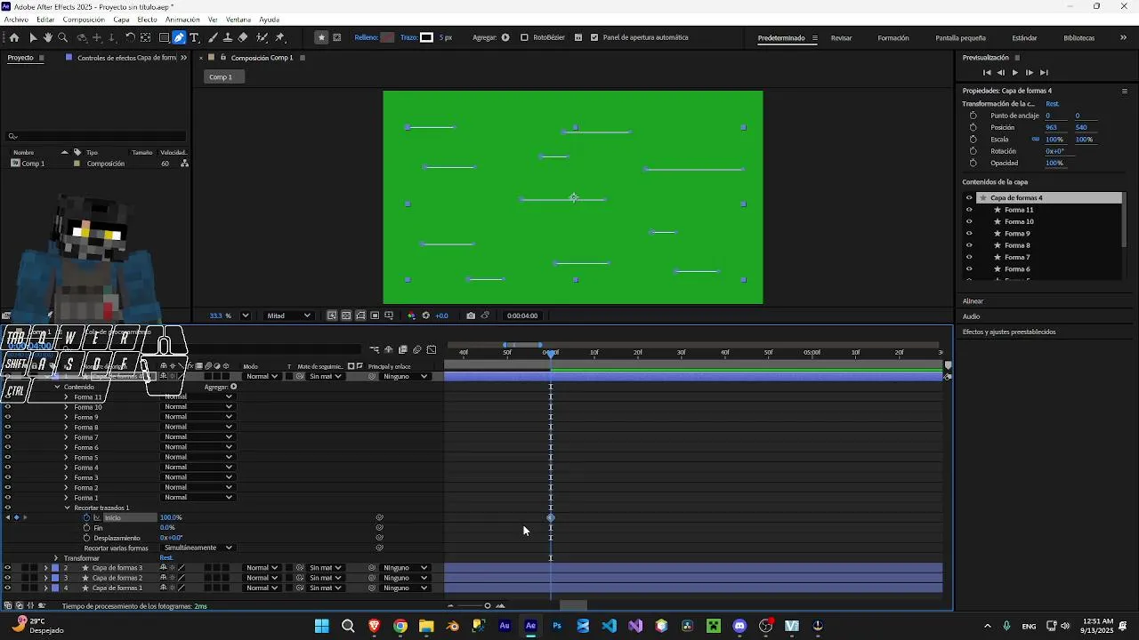Step to next frame in Previsualización
Image resolution: width=1139 pixels, height=640 pixels.
1030,72
